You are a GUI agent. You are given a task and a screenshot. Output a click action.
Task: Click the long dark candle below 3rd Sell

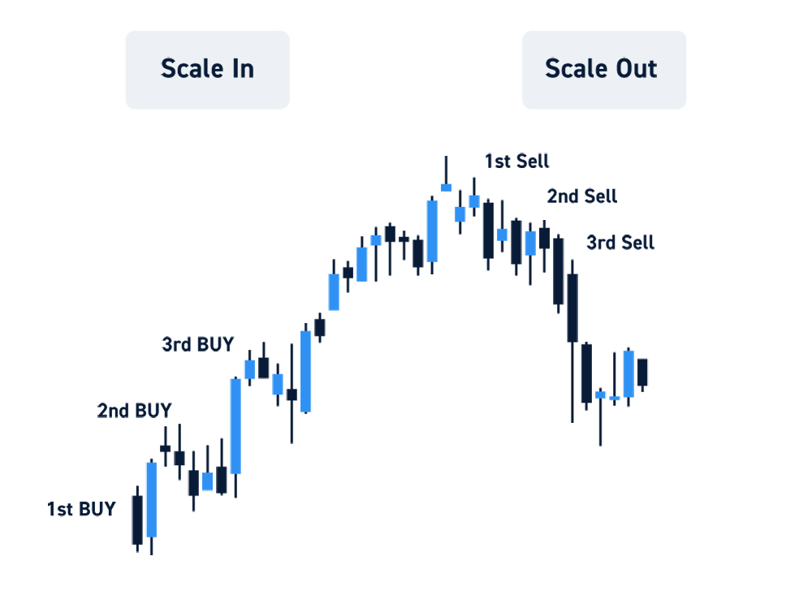tap(572, 308)
